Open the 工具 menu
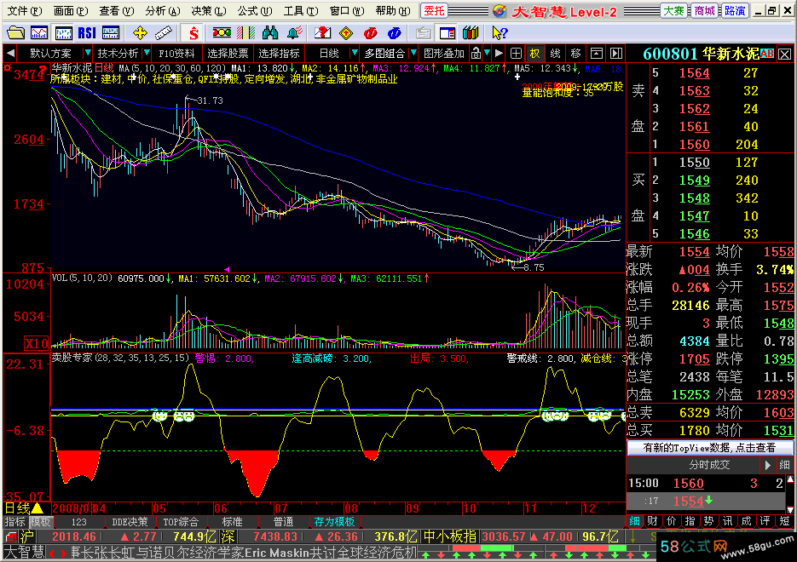Screen dimensions: 797x562 click(x=301, y=11)
